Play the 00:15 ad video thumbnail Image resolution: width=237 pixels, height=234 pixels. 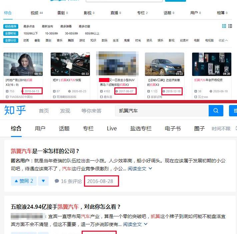point(23,64)
